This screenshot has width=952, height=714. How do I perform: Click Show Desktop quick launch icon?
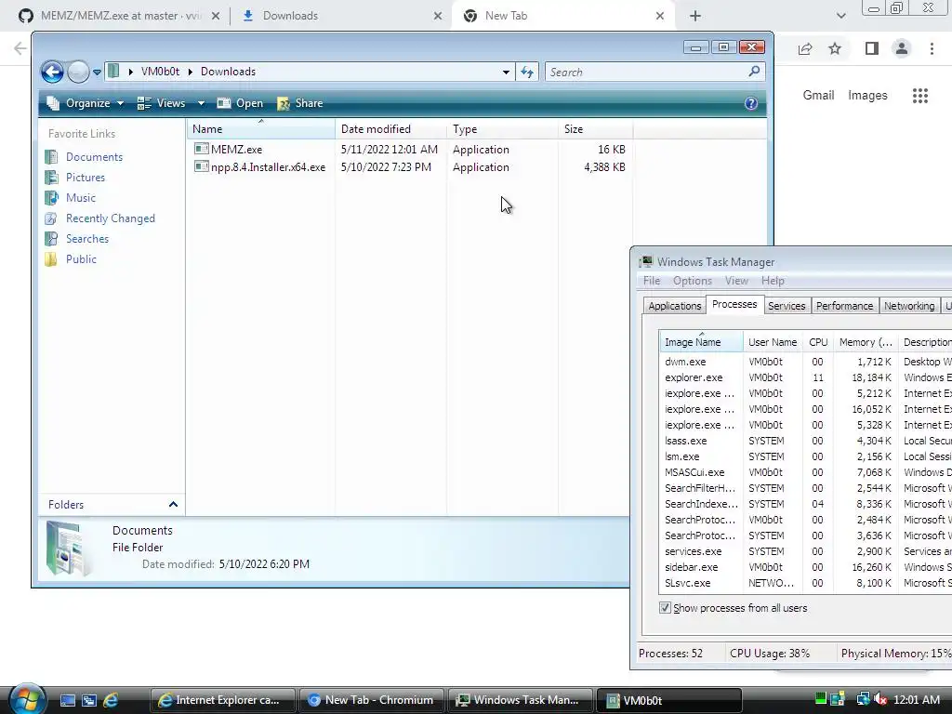click(x=68, y=700)
